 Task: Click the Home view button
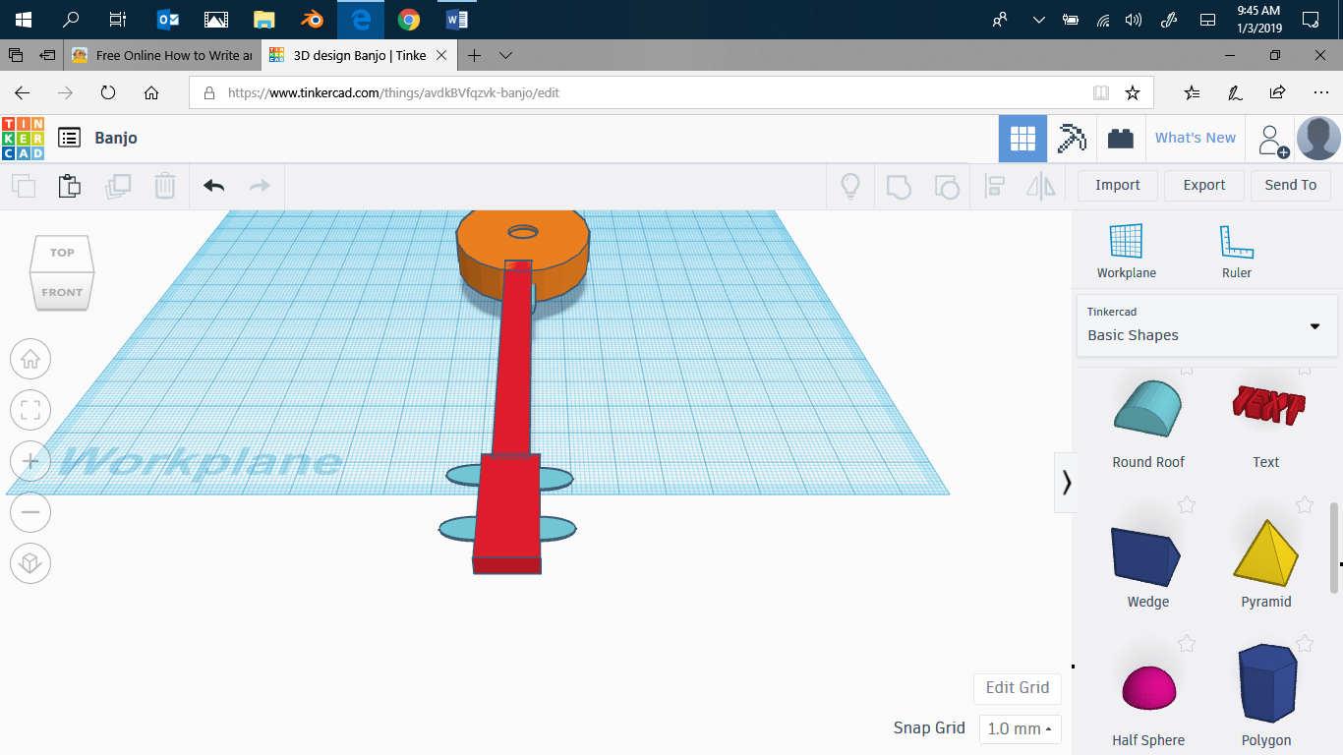pyautogui.click(x=30, y=359)
